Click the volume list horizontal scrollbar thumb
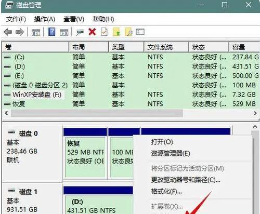Viewport: 260px width, 214px height. click(97, 113)
